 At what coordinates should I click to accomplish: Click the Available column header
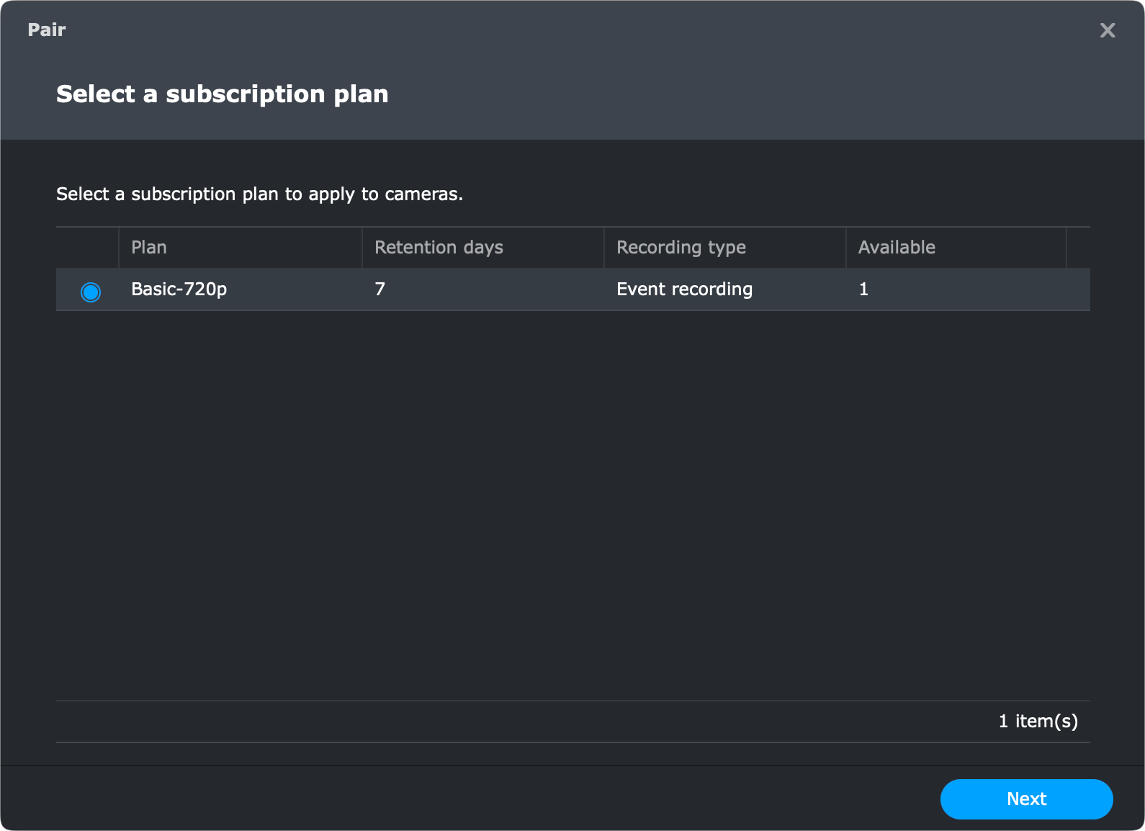956,248
